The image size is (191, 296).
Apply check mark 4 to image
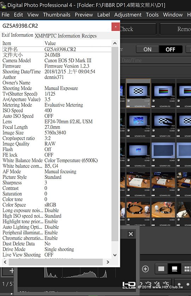[x=157, y=284]
